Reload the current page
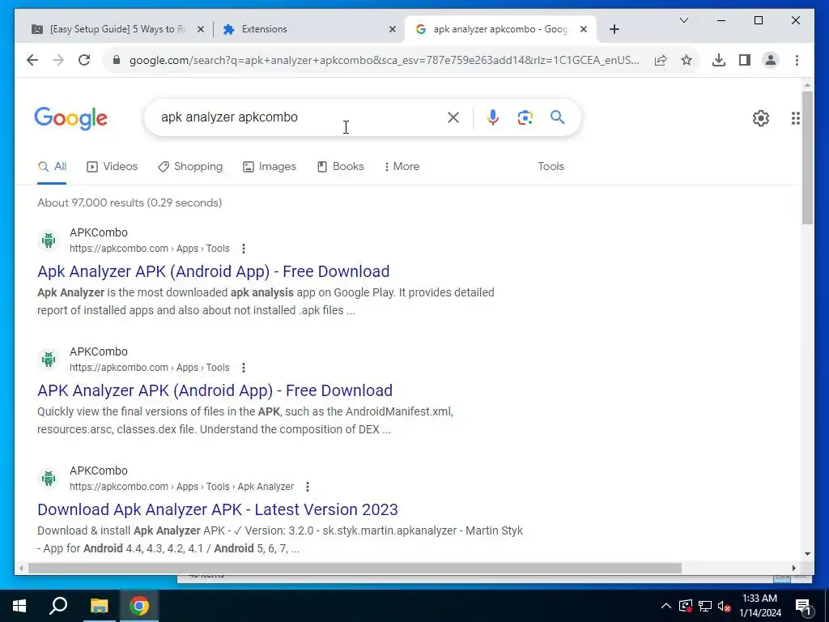 click(84, 60)
